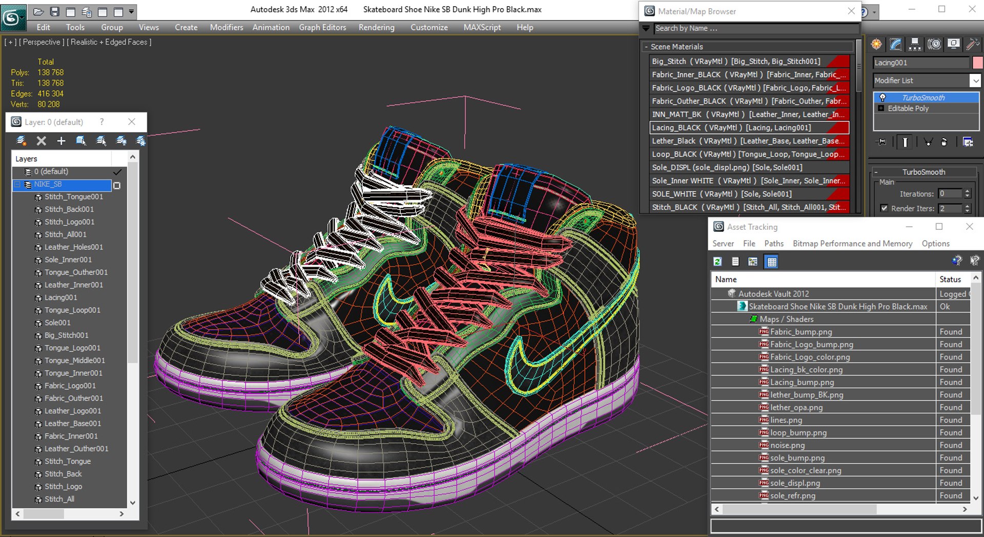Collapse the TurboSmooth rollout

point(876,172)
